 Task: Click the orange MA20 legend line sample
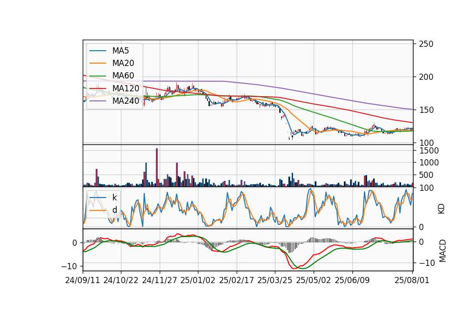(98, 63)
